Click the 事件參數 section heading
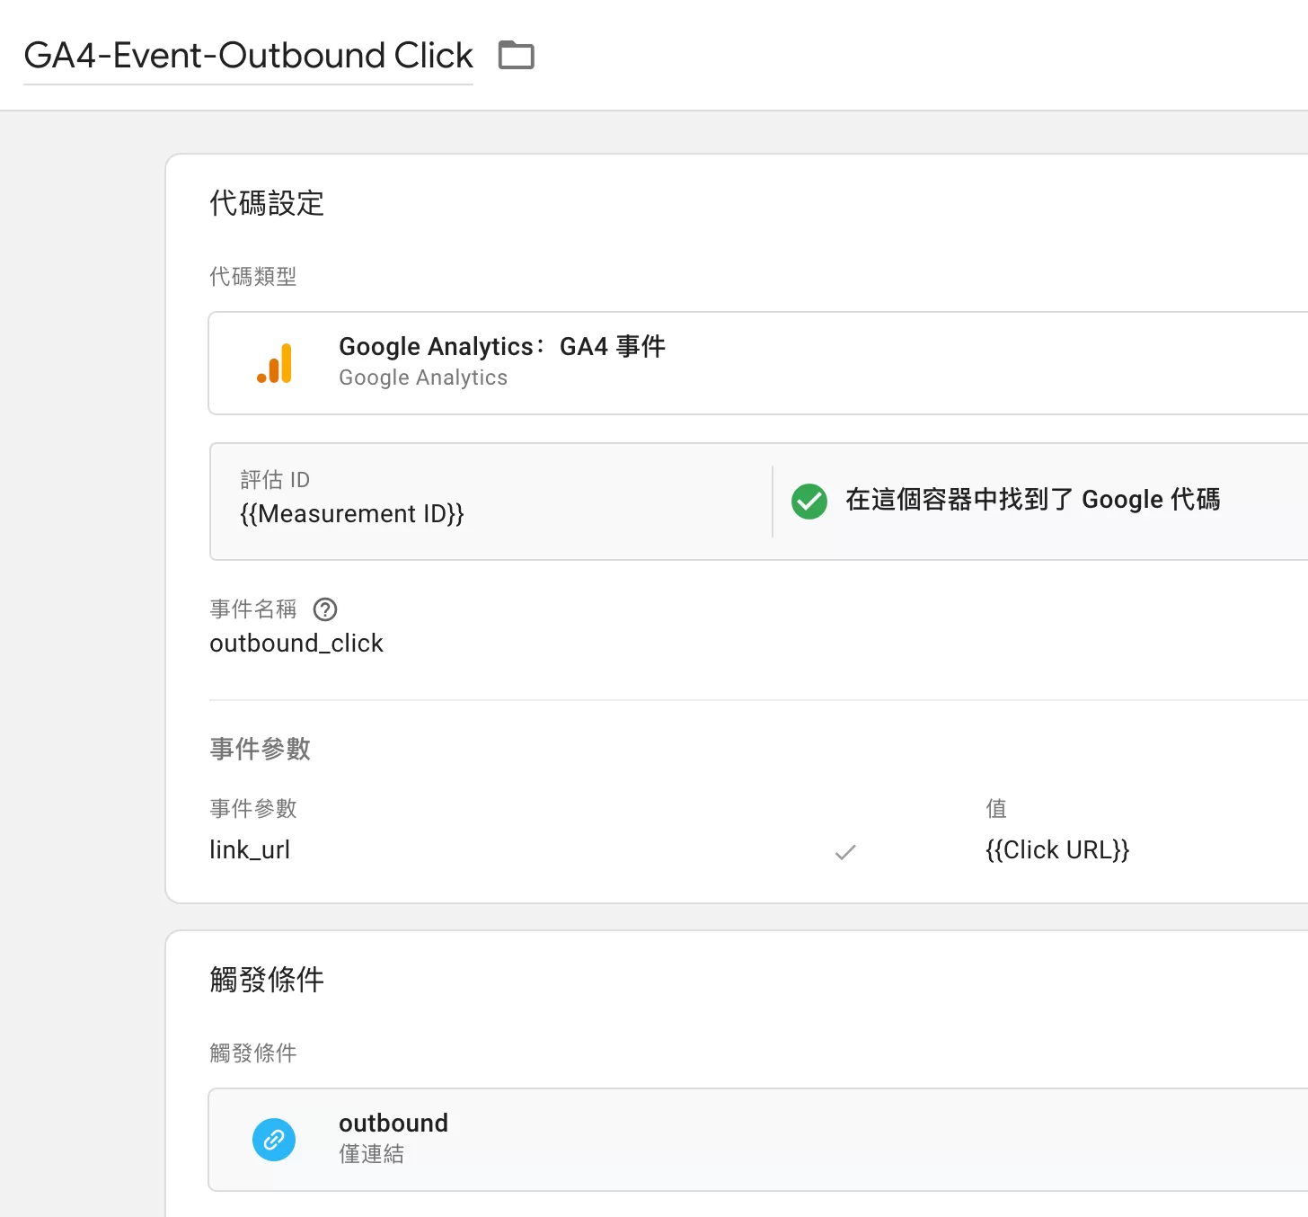Viewport: 1308px width, 1217px height. [261, 749]
